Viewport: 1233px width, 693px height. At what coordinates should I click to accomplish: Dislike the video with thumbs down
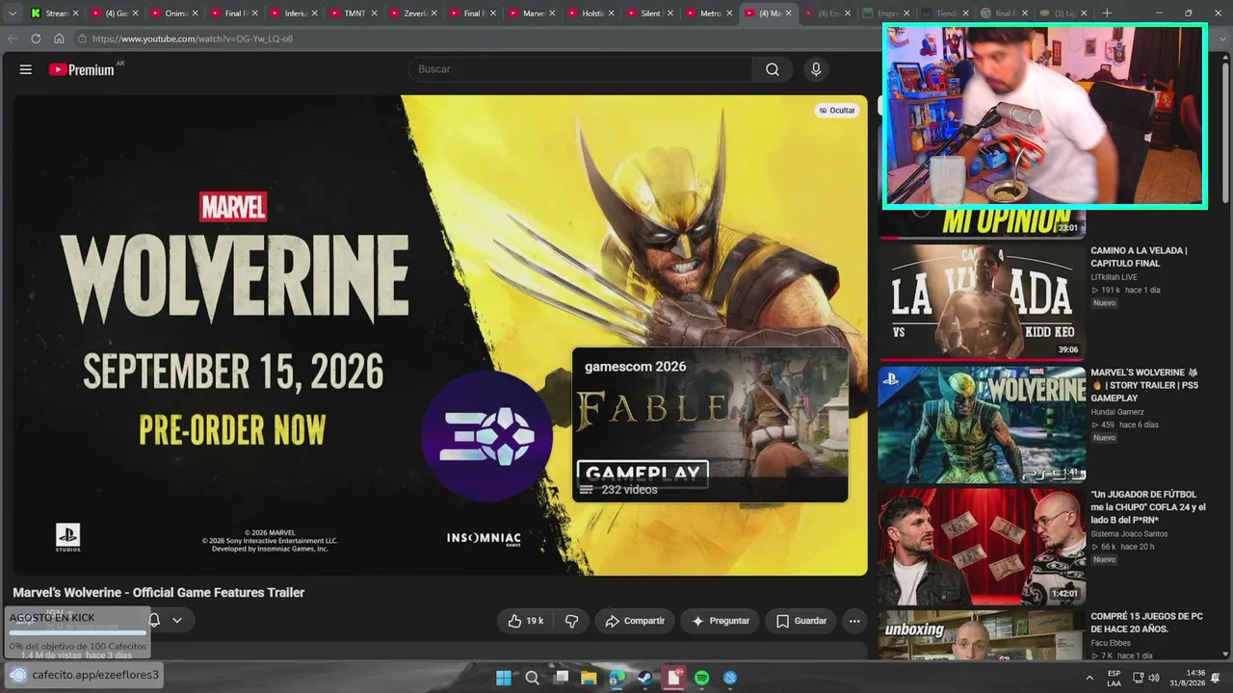point(571,621)
